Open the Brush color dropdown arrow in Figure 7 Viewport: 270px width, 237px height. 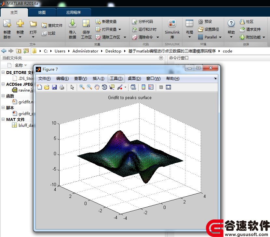pos(125,87)
